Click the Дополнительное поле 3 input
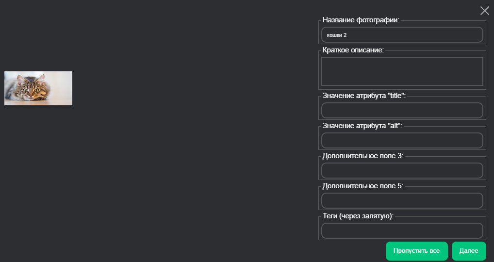 click(x=402, y=170)
